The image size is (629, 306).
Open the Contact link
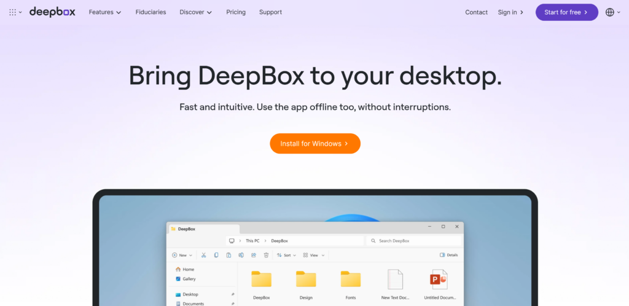pos(476,12)
